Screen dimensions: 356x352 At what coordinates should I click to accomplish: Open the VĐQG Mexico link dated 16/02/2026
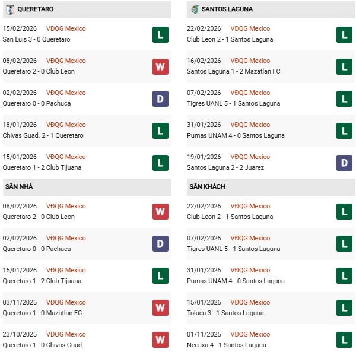(x=250, y=61)
